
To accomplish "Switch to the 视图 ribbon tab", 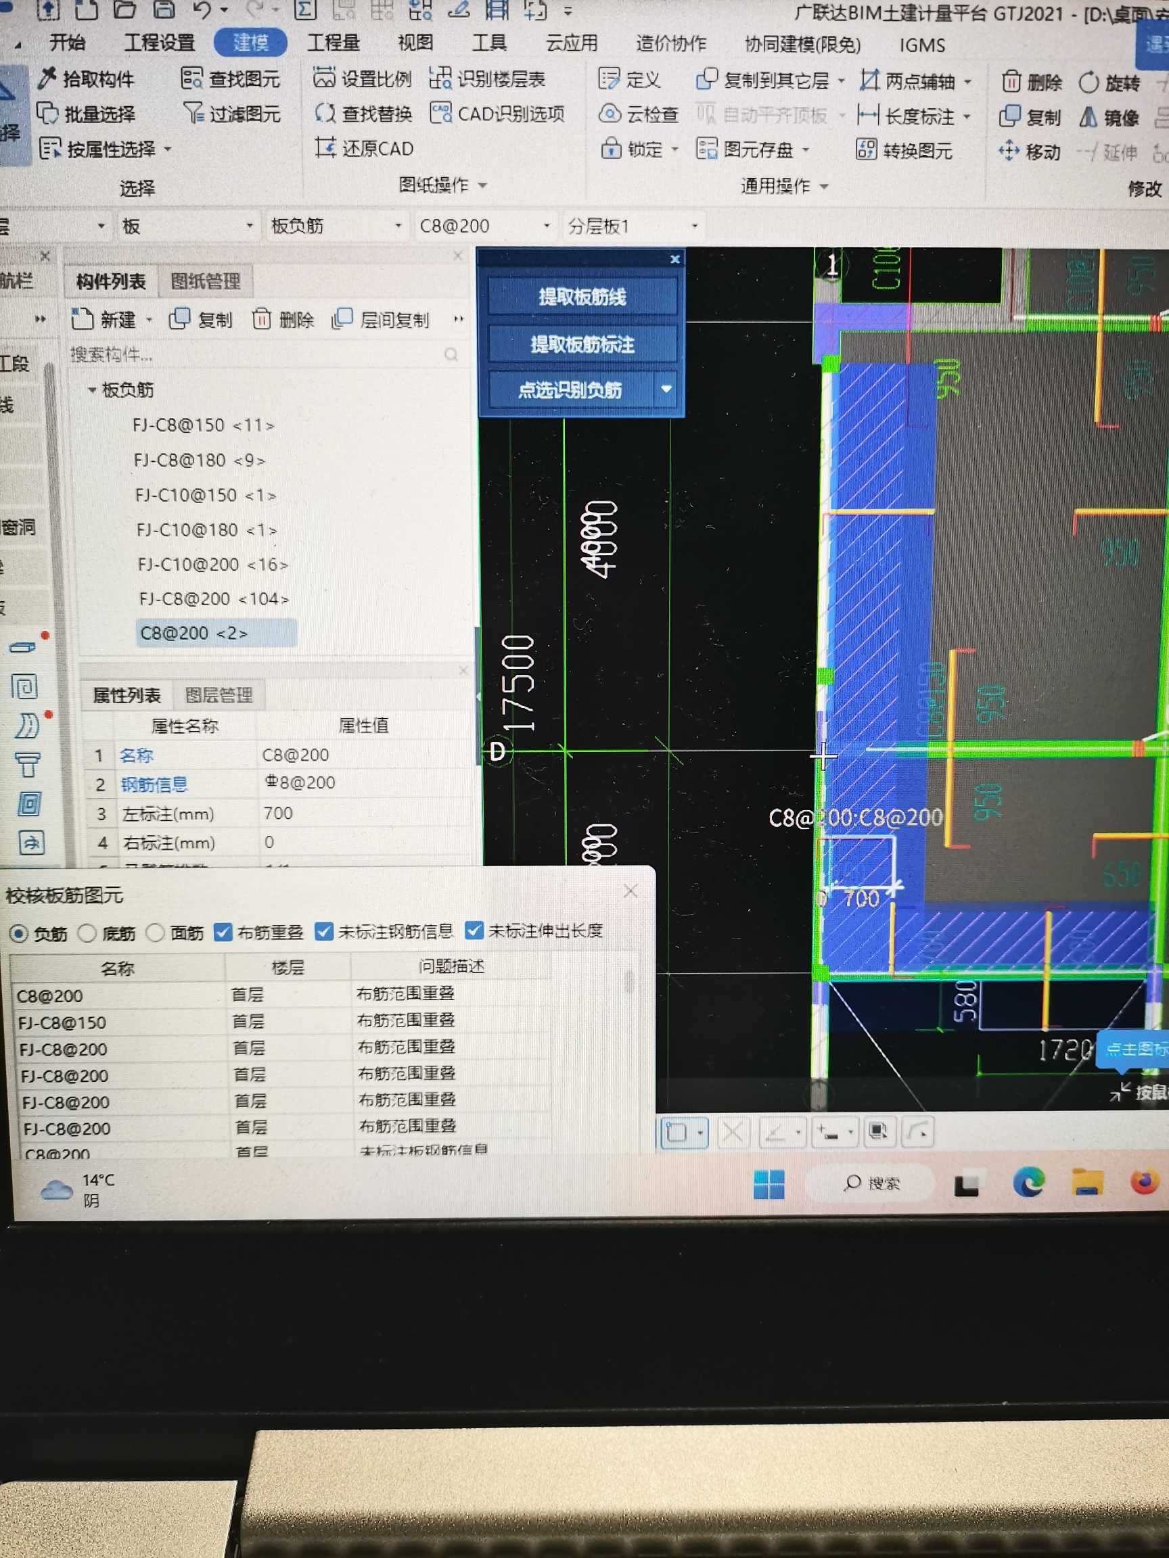I will point(416,42).
